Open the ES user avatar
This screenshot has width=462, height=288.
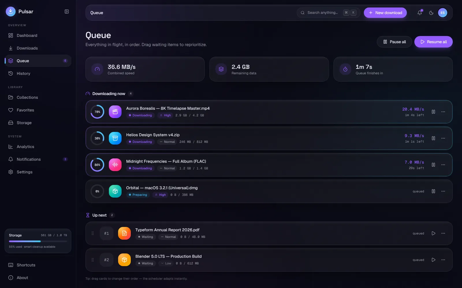tap(442, 13)
